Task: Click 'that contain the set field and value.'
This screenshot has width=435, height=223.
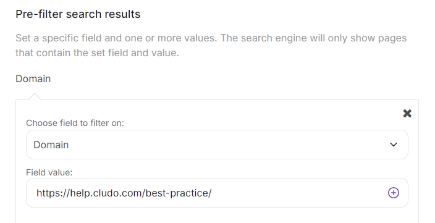Action: pyautogui.click(x=97, y=53)
